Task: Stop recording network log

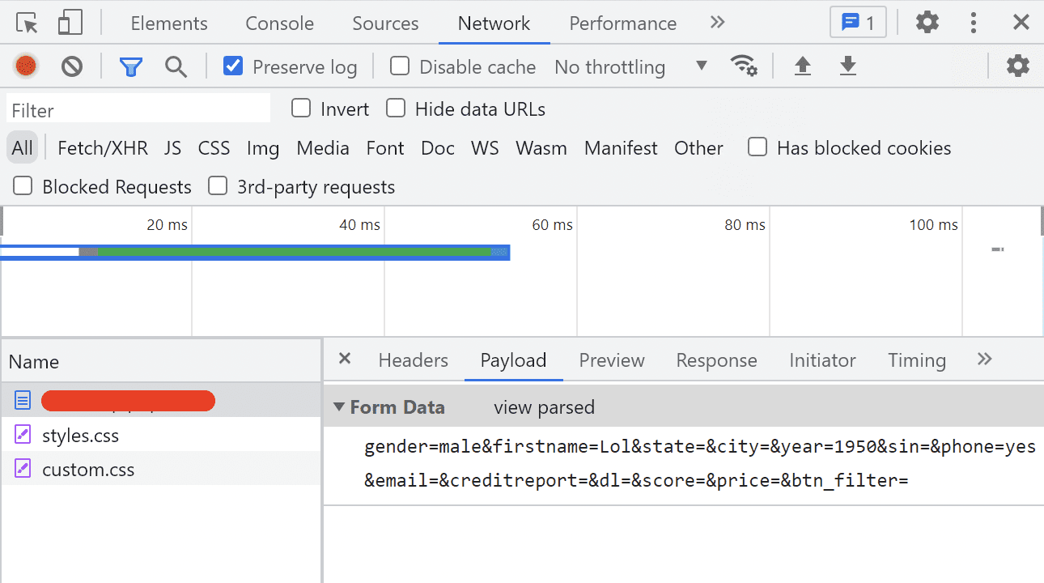Action: [x=27, y=66]
